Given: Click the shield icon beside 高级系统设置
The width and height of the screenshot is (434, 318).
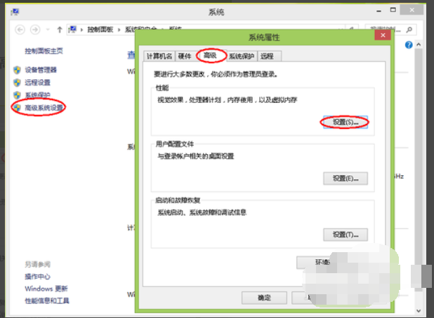Looking at the screenshot, I should pos(17,107).
